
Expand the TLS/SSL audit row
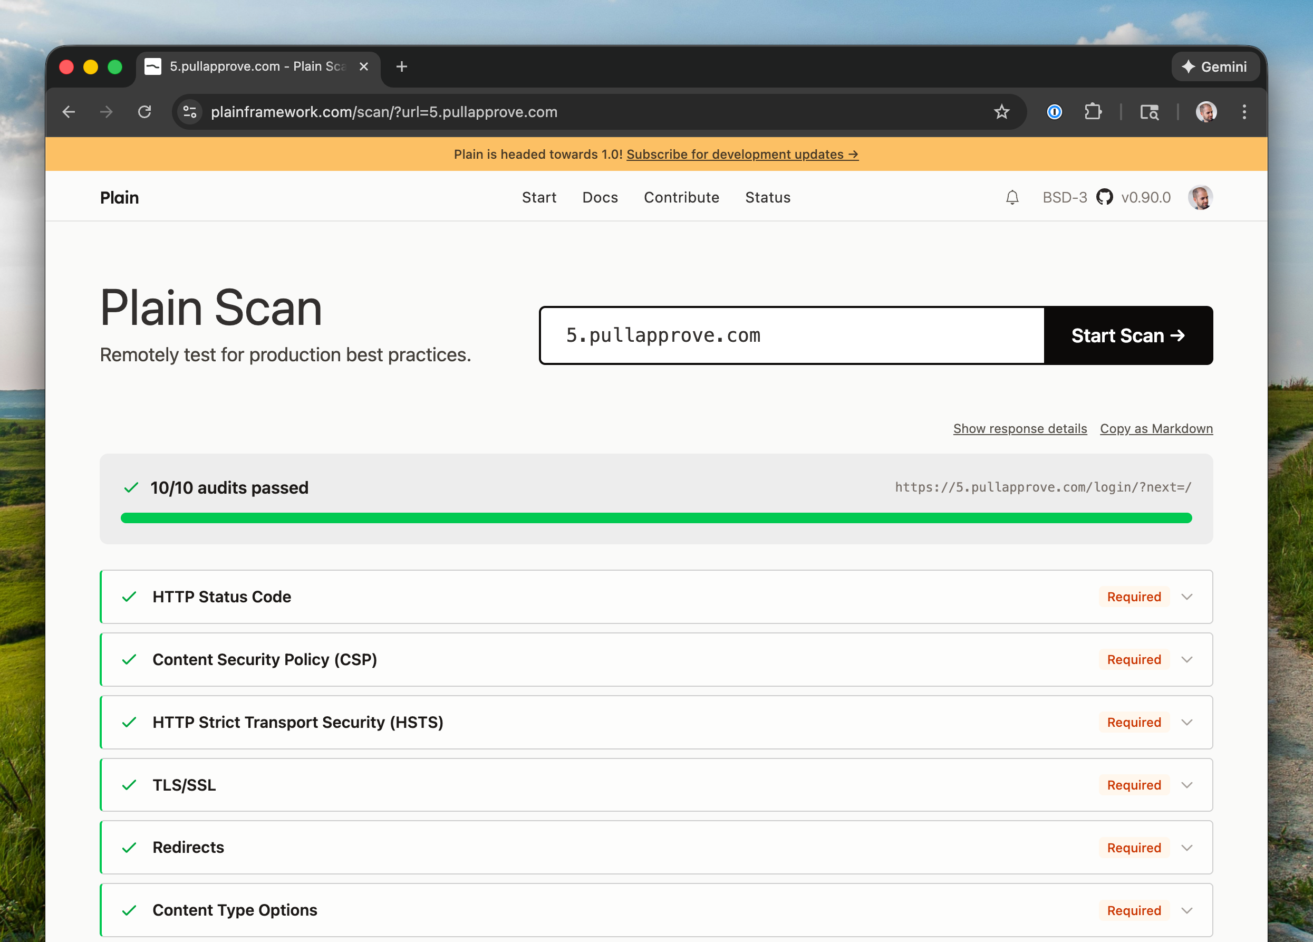point(1186,785)
